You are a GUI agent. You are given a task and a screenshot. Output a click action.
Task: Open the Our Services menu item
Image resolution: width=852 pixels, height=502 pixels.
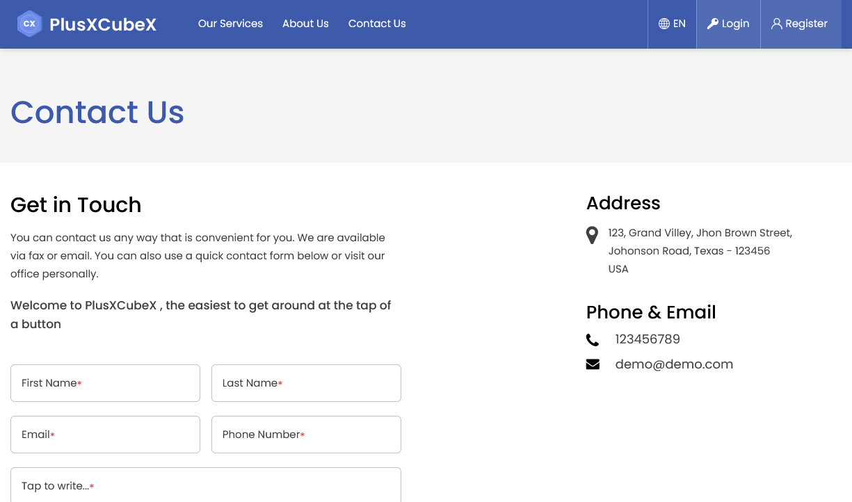(x=230, y=24)
